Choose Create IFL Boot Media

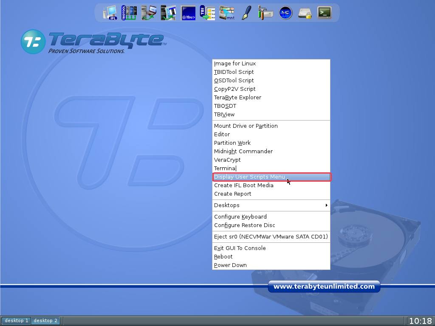click(x=271, y=185)
